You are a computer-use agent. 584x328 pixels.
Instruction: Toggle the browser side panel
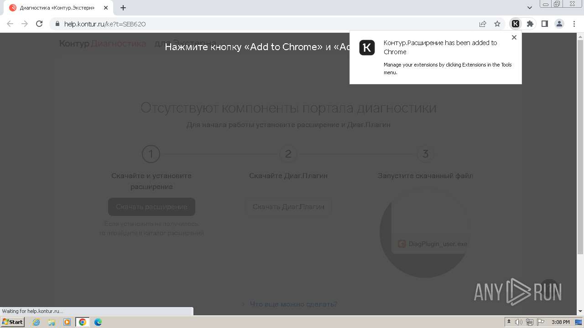[x=544, y=24]
